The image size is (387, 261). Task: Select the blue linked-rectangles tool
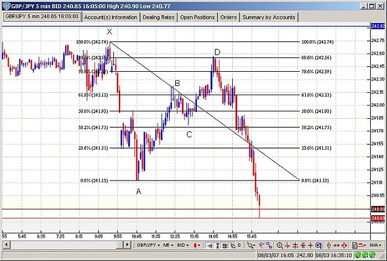(269, 245)
